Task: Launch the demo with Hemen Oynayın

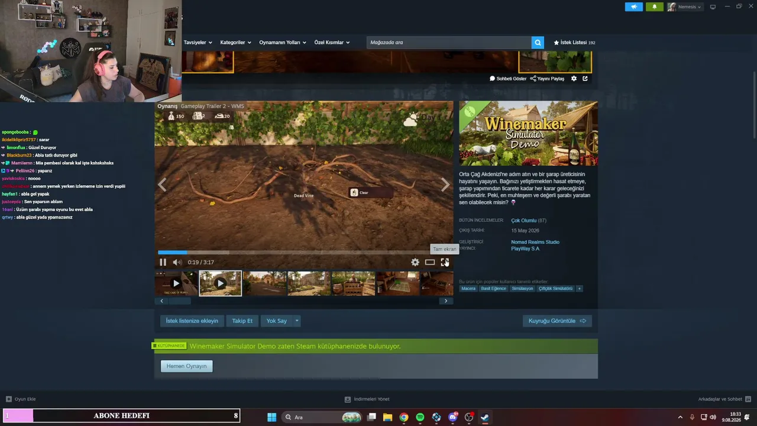Action: (186, 366)
